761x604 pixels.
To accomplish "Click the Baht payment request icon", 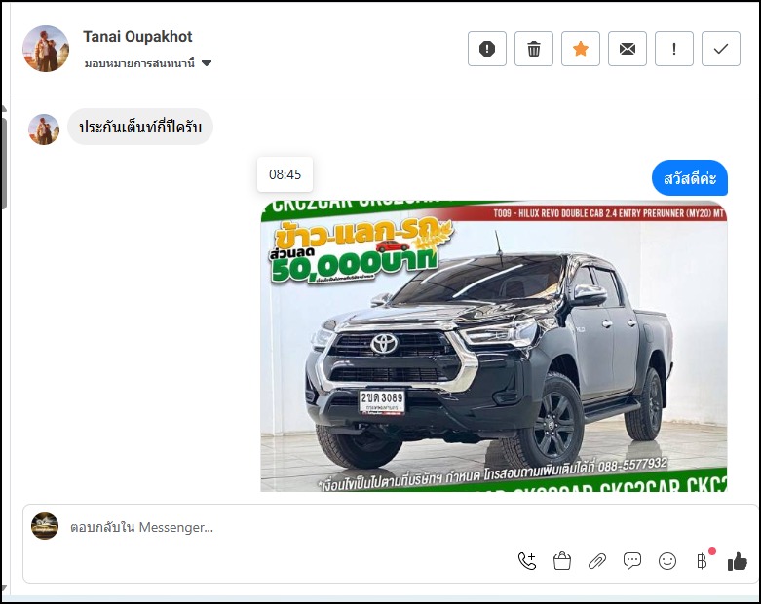I will pyautogui.click(x=703, y=561).
